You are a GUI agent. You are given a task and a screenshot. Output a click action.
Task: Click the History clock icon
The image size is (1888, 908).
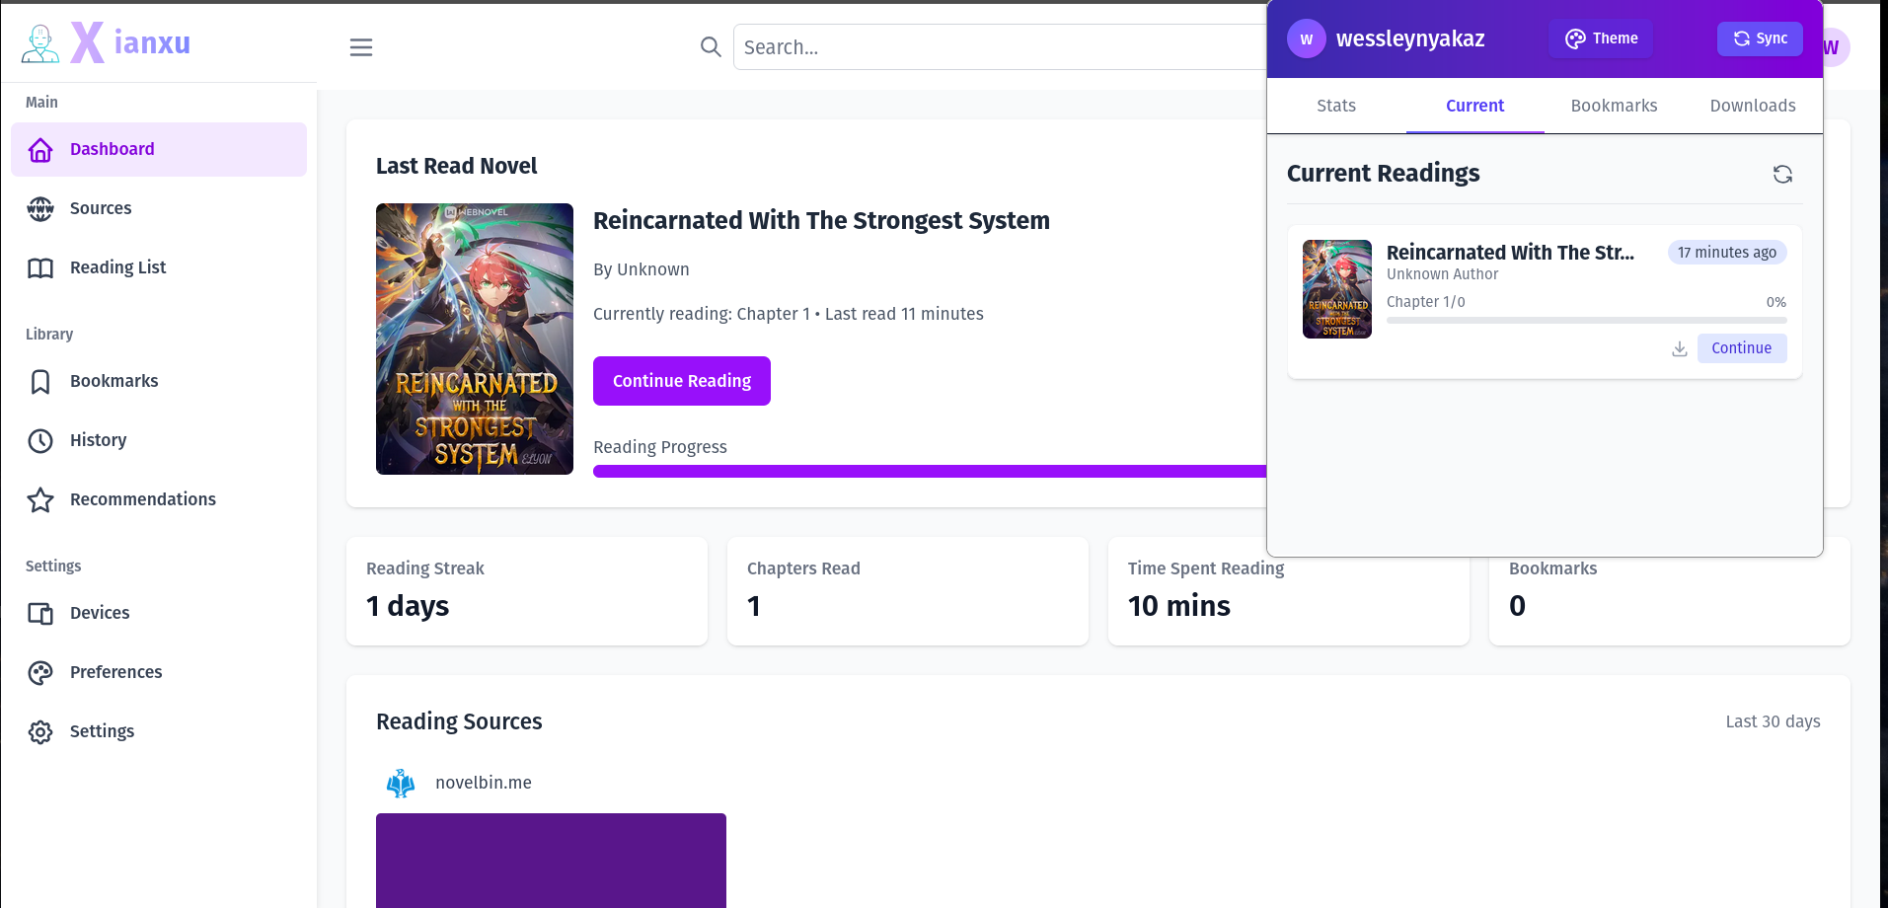(x=40, y=441)
